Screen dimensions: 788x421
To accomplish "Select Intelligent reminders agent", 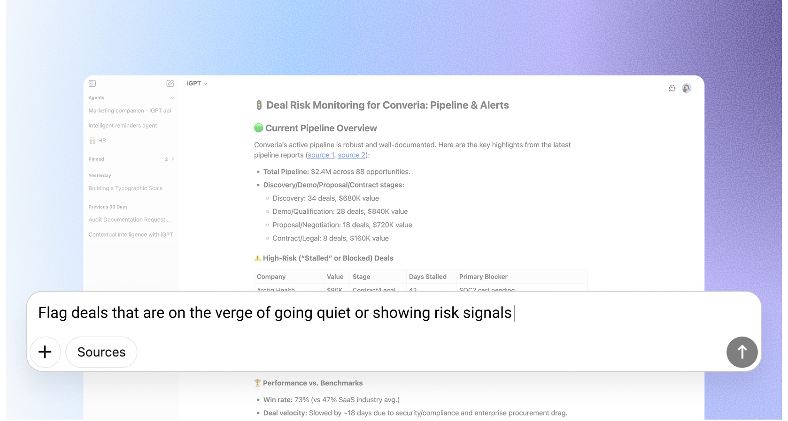I will (x=123, y=126).
